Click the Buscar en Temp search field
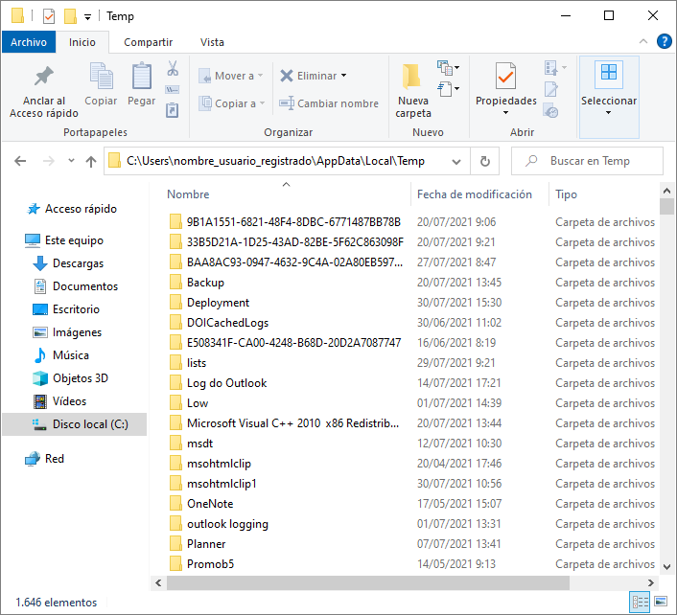The height and width of the screenshot is (615, 677). click(x=587, y=161)
